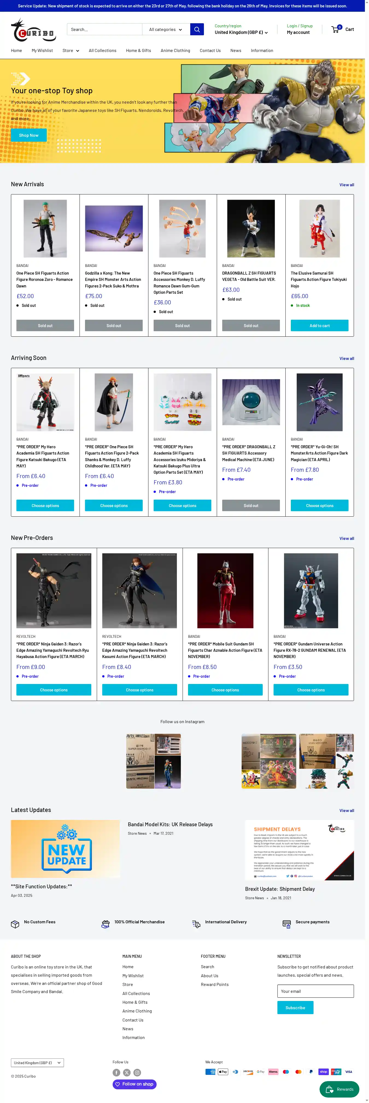
Task: Open the Rewards widget button
Action: [339, 1089]
